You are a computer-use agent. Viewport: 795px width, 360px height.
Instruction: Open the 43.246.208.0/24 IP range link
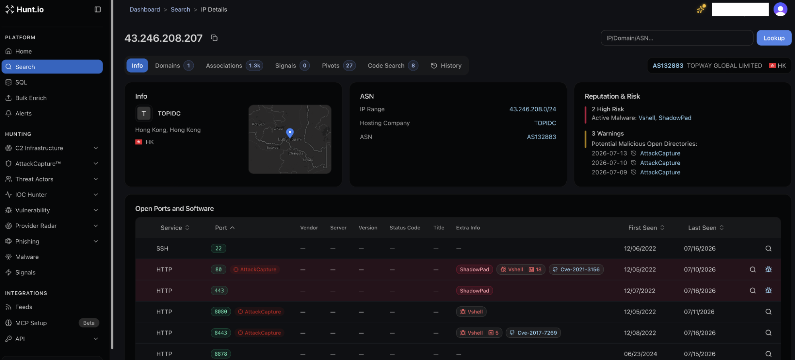point(533,109)
